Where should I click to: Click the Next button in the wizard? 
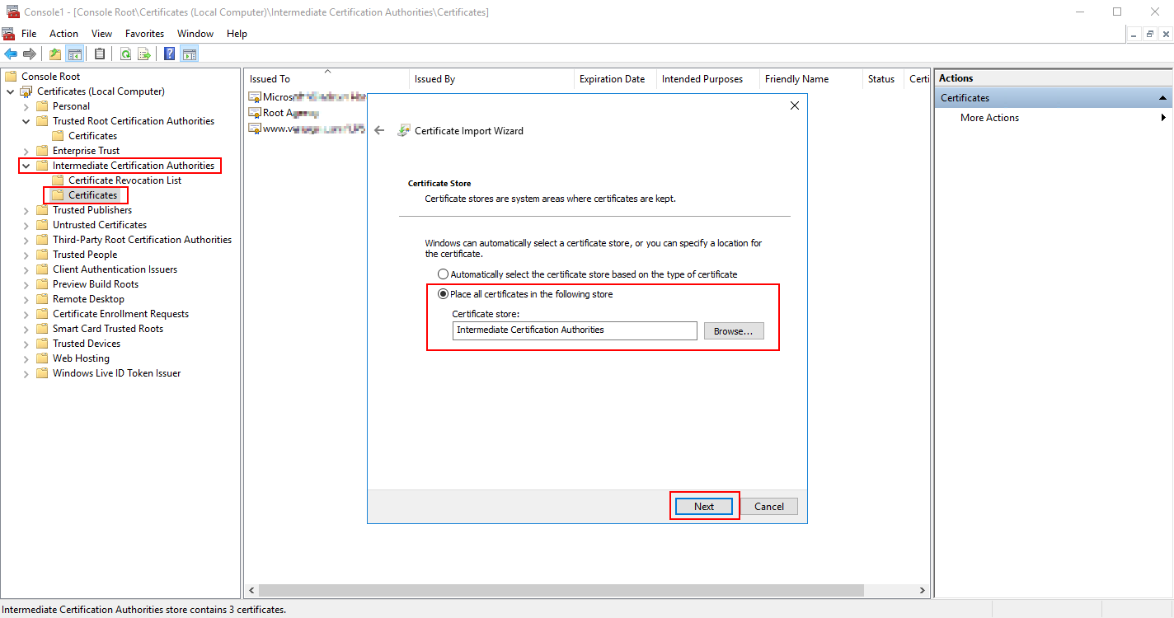(x=704, y=506)
